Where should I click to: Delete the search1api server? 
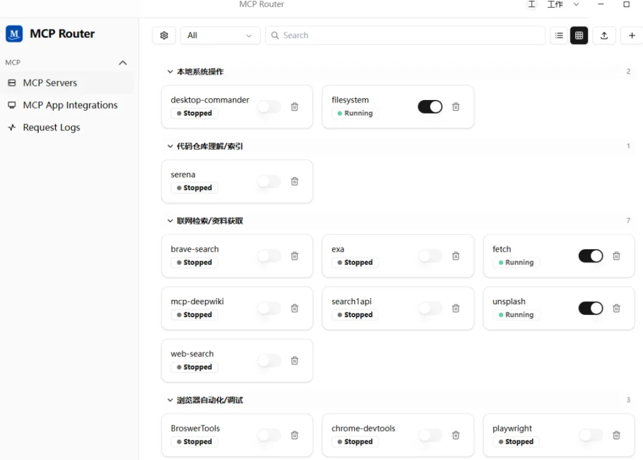(x=455, y=308)
